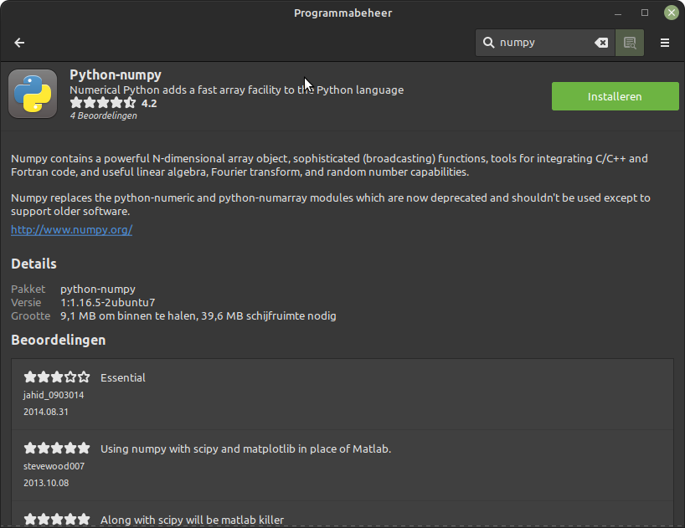
Task: Click the description paragraph about N-dimensional array
Action: pyautogui.click(x=329, y=165)
